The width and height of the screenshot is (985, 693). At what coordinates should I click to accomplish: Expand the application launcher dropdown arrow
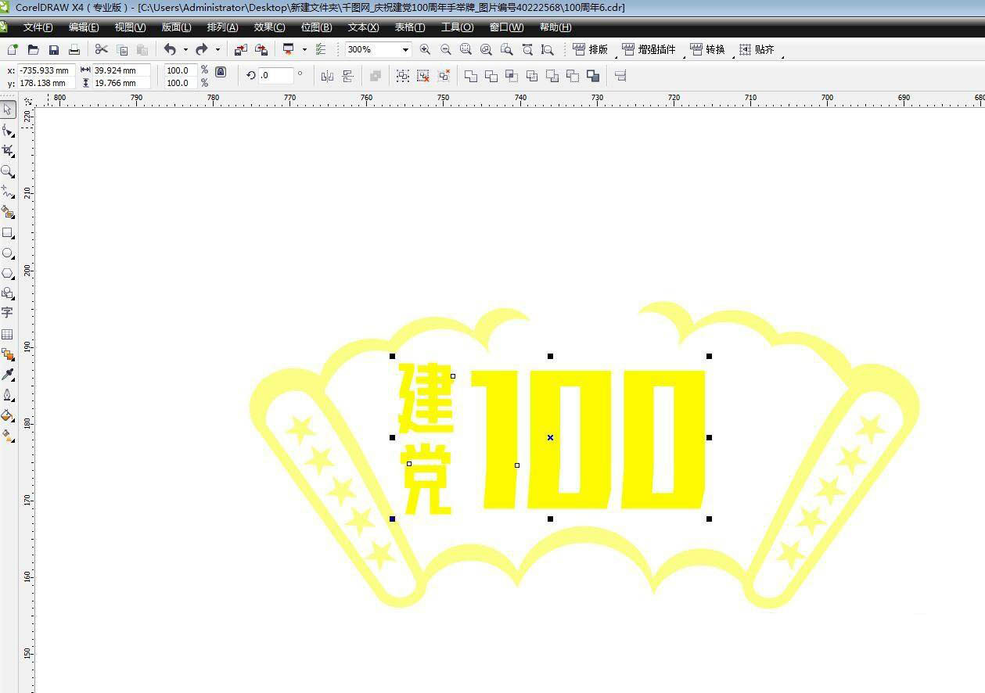click(x=304, y=50)
